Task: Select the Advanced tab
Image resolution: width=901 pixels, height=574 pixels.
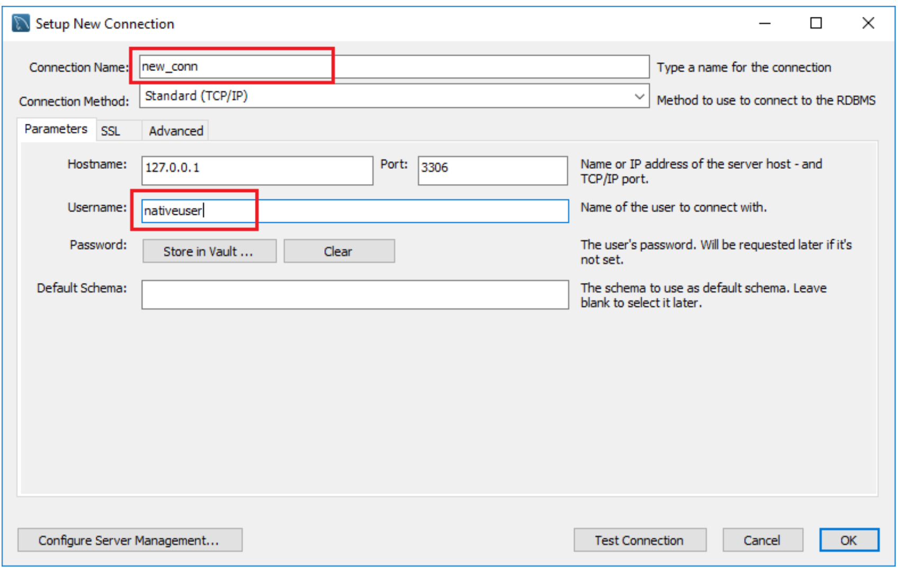Action: (176, 131)
